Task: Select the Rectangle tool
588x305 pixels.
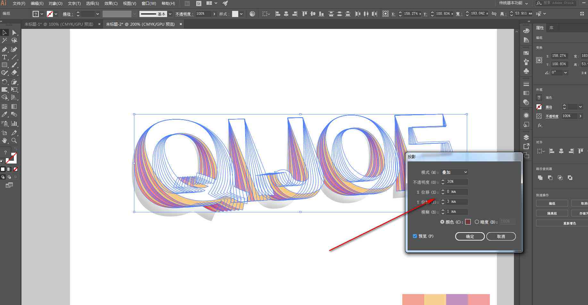Action: point(4,65)
